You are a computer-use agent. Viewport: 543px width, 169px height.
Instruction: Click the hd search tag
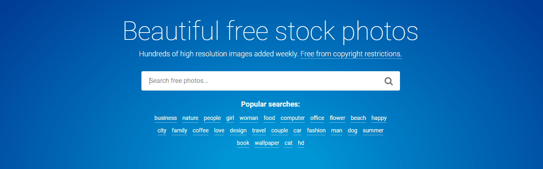click(301, 143)
